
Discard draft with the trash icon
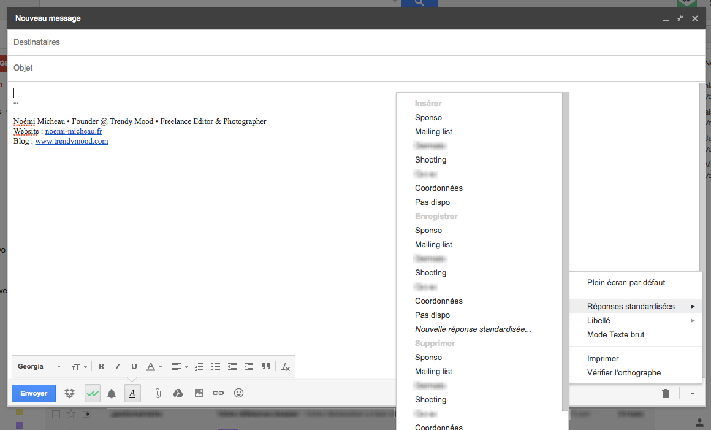coord(666,394)
